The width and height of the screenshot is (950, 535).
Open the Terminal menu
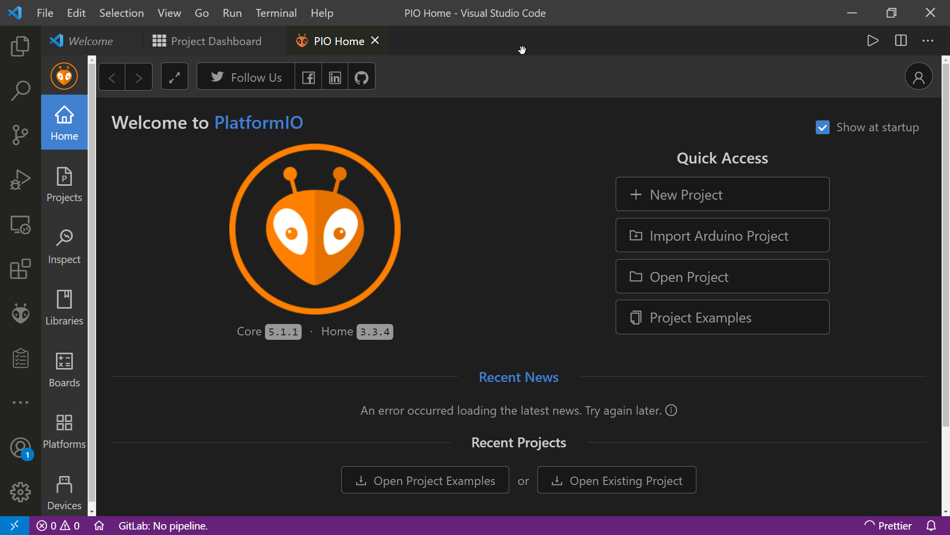pos(276,13)
